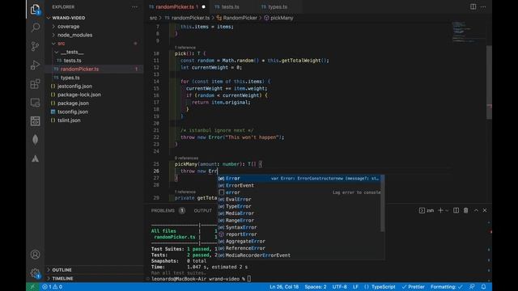Close the bottom panel
The width and height of the screenshot is (518, 291).
click(x=485, y=210)
